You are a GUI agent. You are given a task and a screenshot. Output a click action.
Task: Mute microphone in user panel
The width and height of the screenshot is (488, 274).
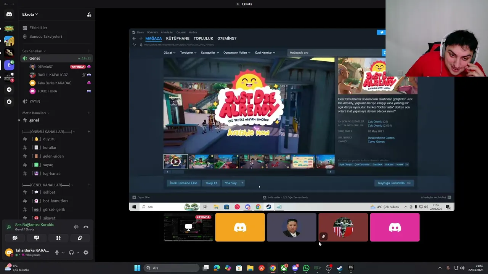pos(57,252)
